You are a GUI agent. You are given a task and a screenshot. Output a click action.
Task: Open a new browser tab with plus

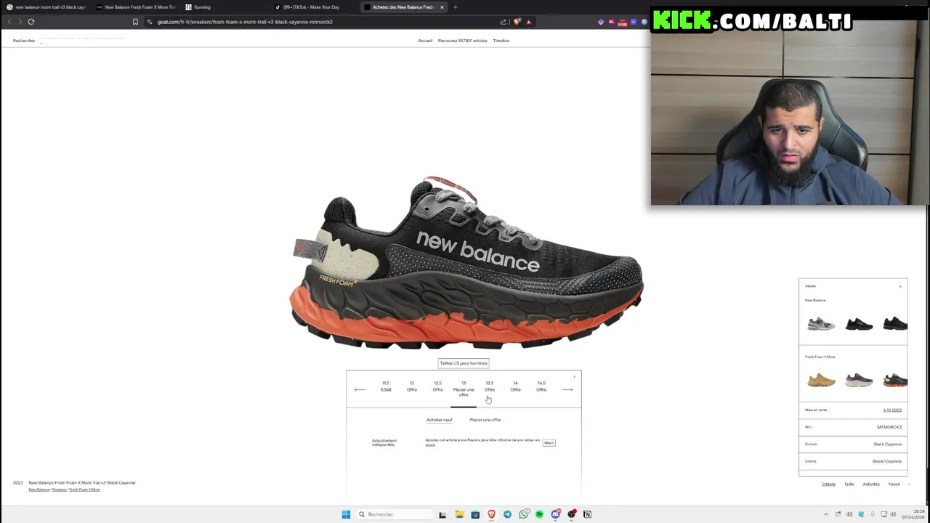pos(456,7)
